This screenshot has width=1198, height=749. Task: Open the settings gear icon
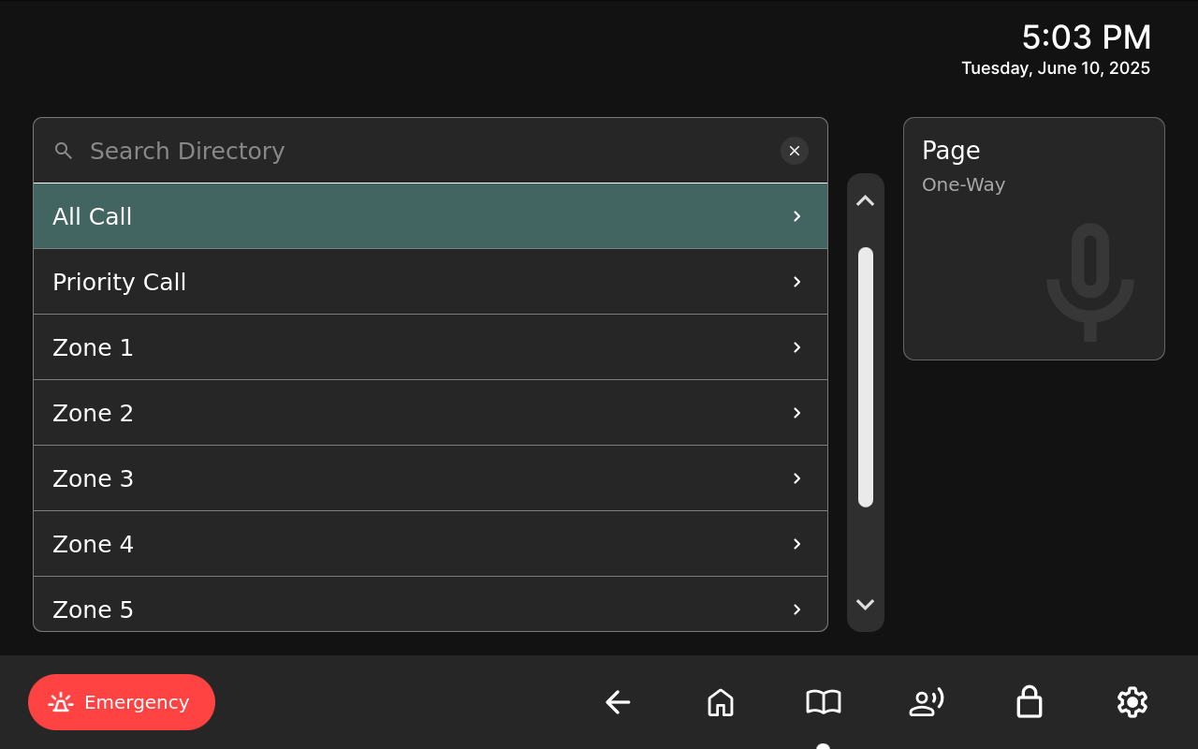(1132, 702)
